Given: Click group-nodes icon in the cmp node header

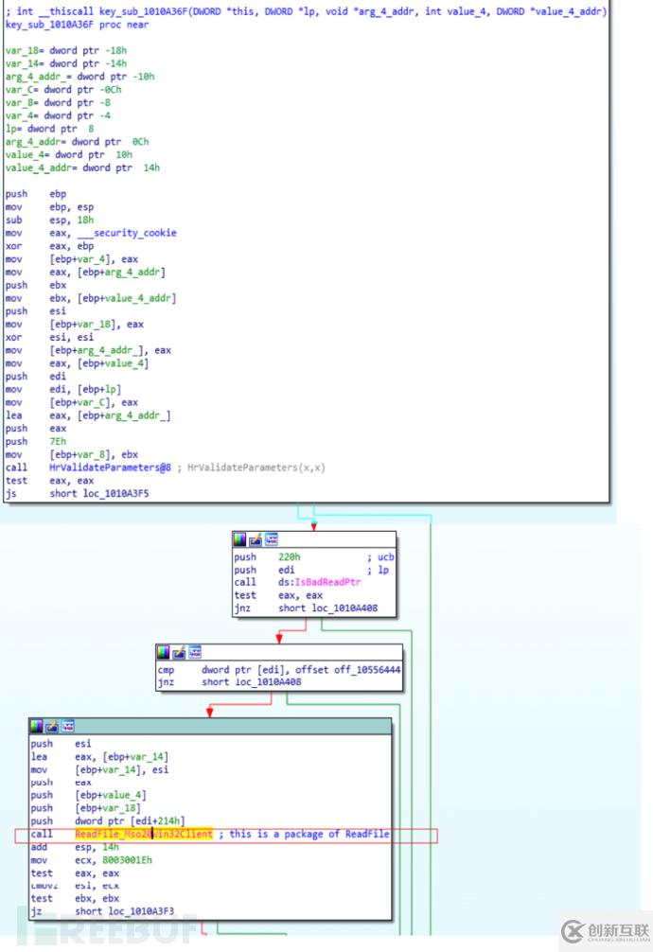Looking at the screenshot, I should pos(195,652).
